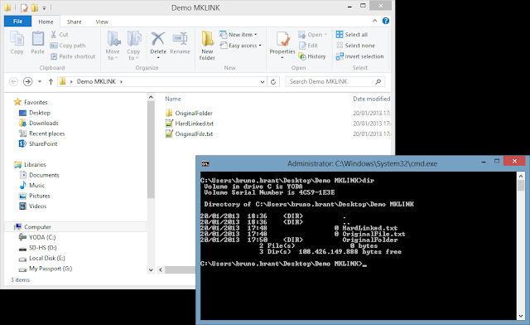Select the OriginalFile.txt file
The image size is (530, 325).
click(194, 134)
